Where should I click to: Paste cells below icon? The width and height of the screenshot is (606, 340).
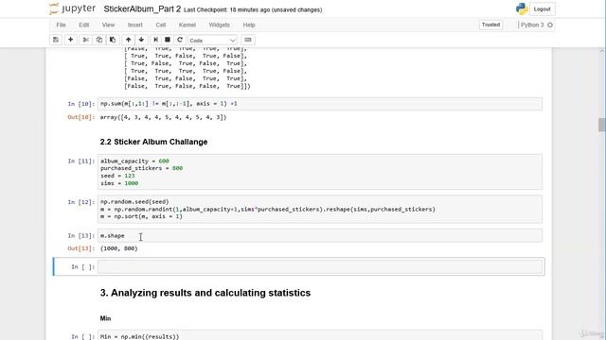[113, 40]
